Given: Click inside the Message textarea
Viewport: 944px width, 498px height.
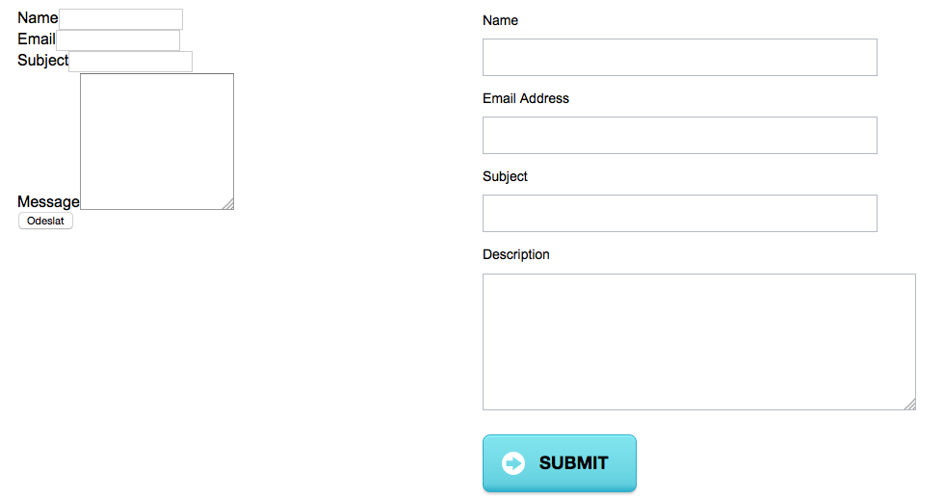Looking at the screenshot, I should tap(156, 141).
